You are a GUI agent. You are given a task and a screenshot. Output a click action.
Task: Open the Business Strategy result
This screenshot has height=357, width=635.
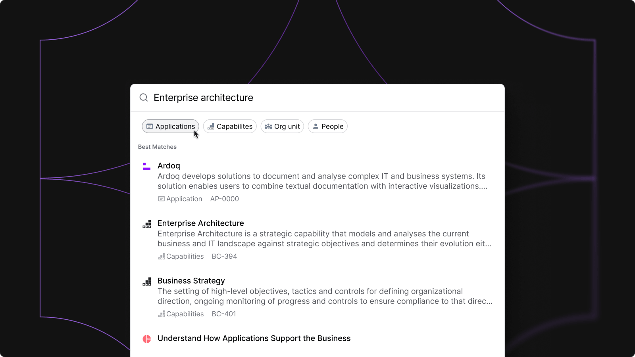191,281
